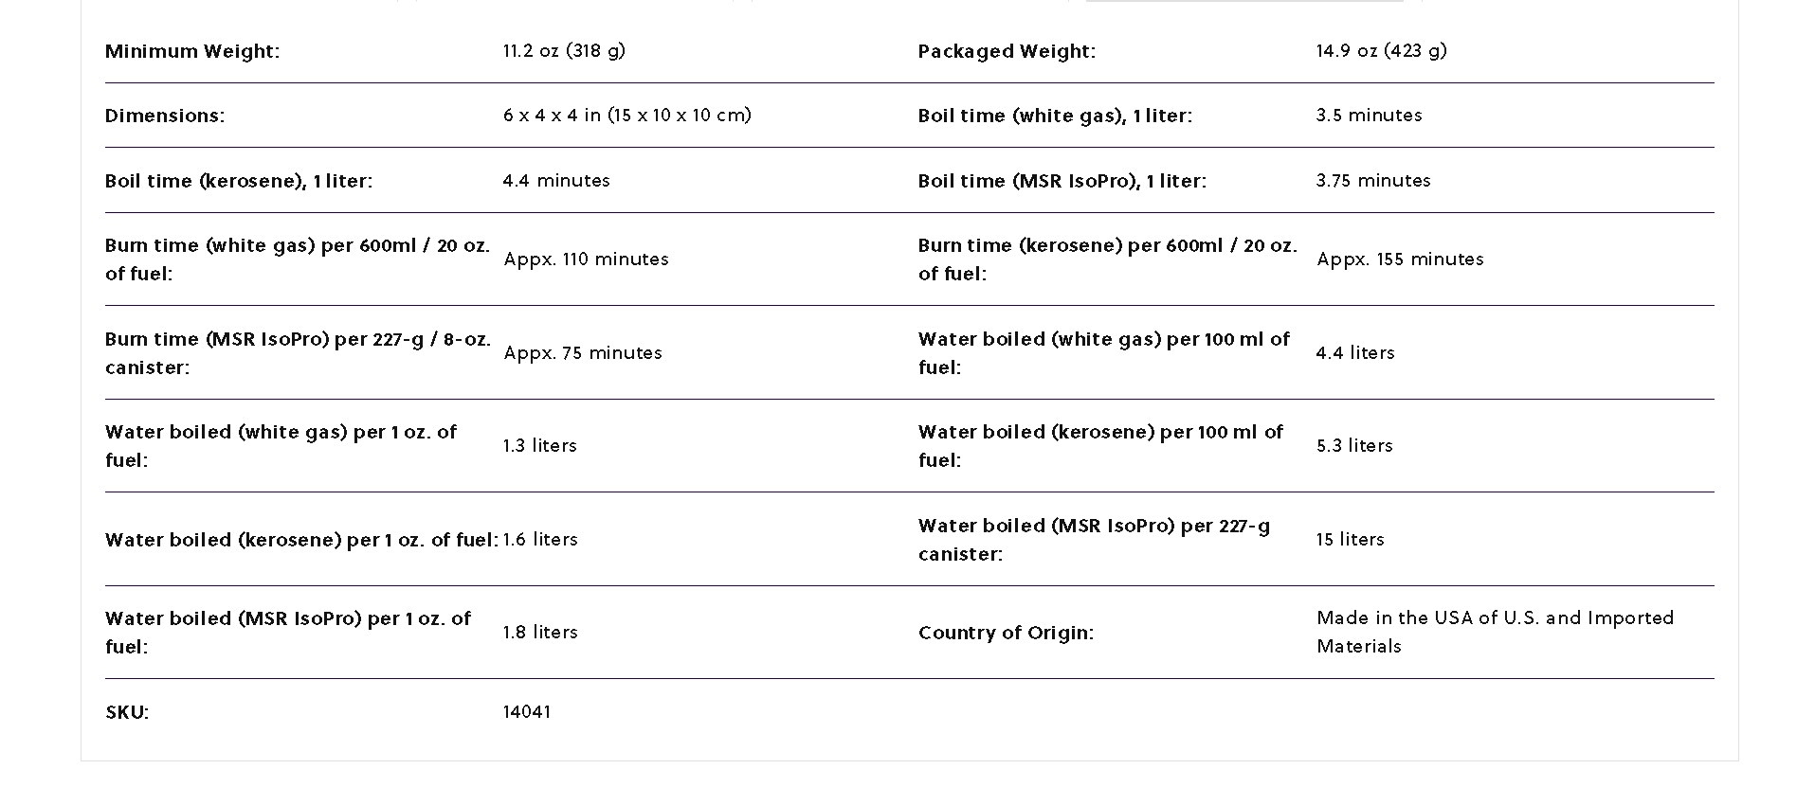Click the Minimum Weight label
Screen dimensions: 1815x805
point(192,51)
